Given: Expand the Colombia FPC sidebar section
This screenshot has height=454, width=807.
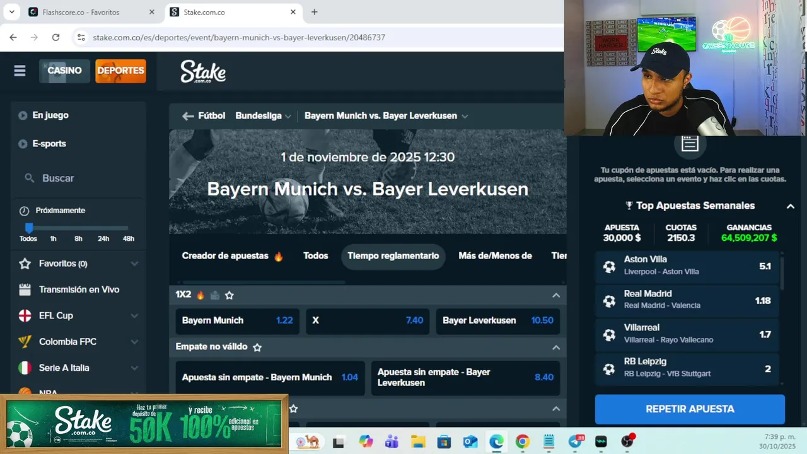Looking at the screenshot, I should tap(134, 342).
